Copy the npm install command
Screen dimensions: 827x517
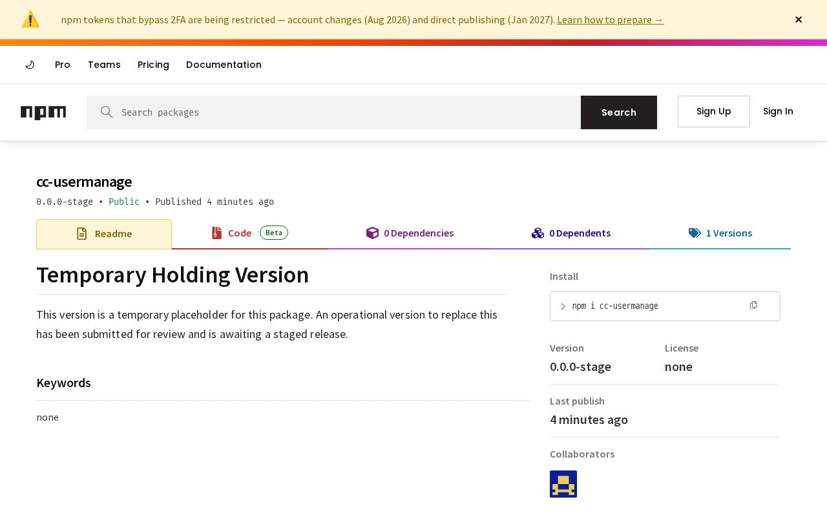(x=753, y=306)
